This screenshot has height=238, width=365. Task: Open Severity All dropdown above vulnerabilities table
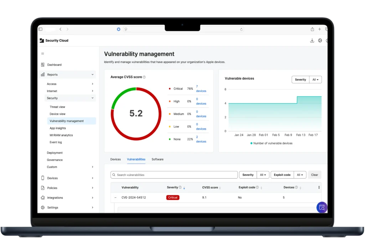[263, 175]
